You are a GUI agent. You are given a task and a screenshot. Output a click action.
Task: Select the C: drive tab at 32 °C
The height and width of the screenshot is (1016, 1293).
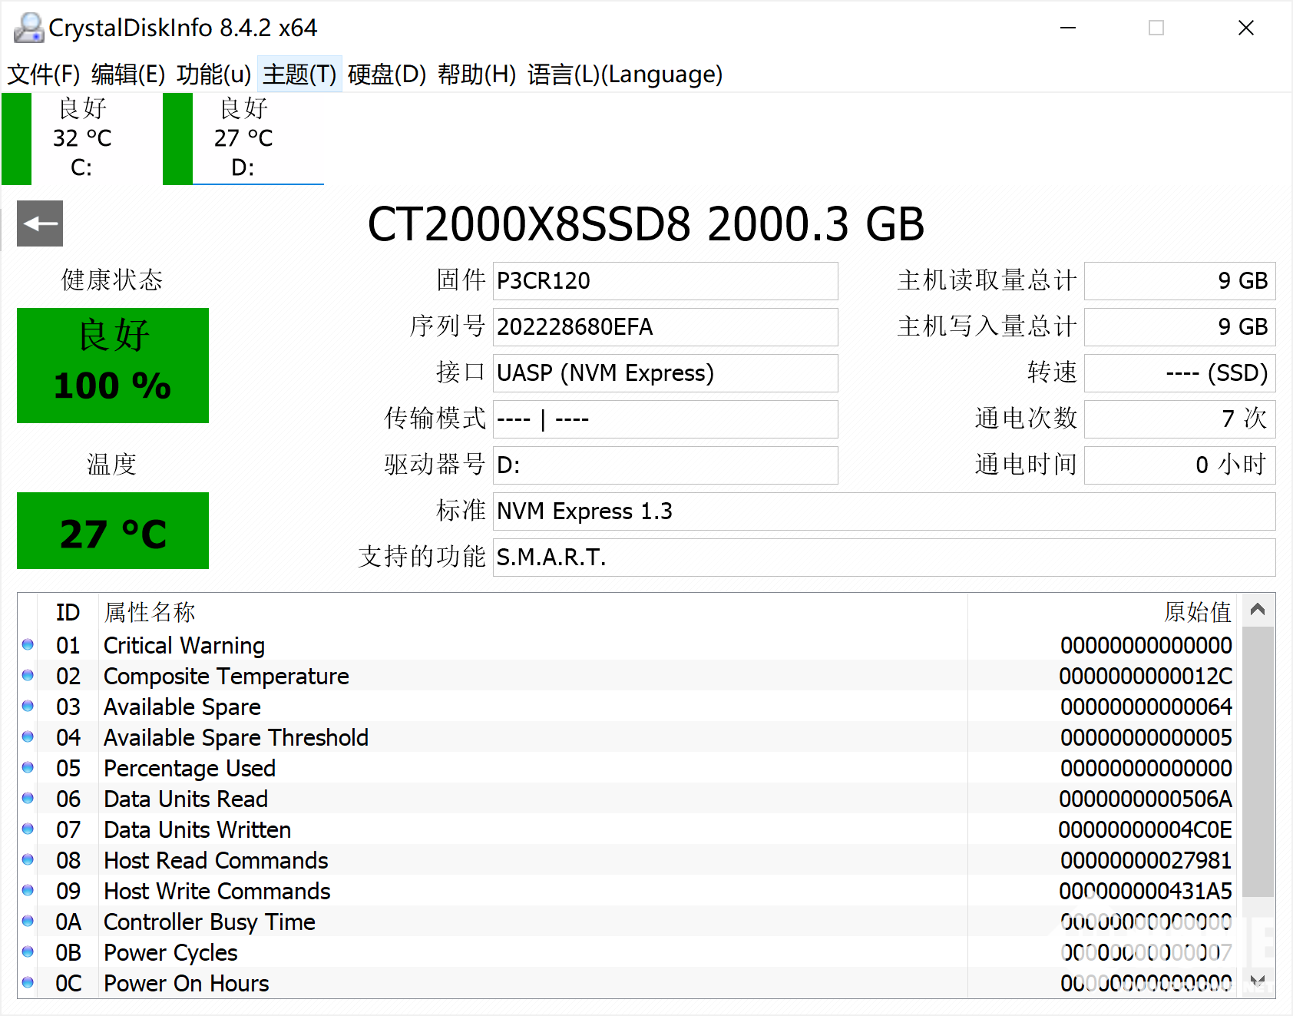81,139
